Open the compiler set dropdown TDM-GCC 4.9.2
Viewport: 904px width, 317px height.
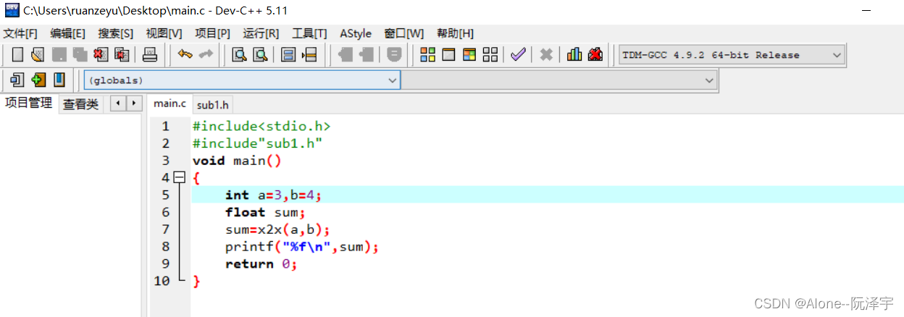[731, 55]
